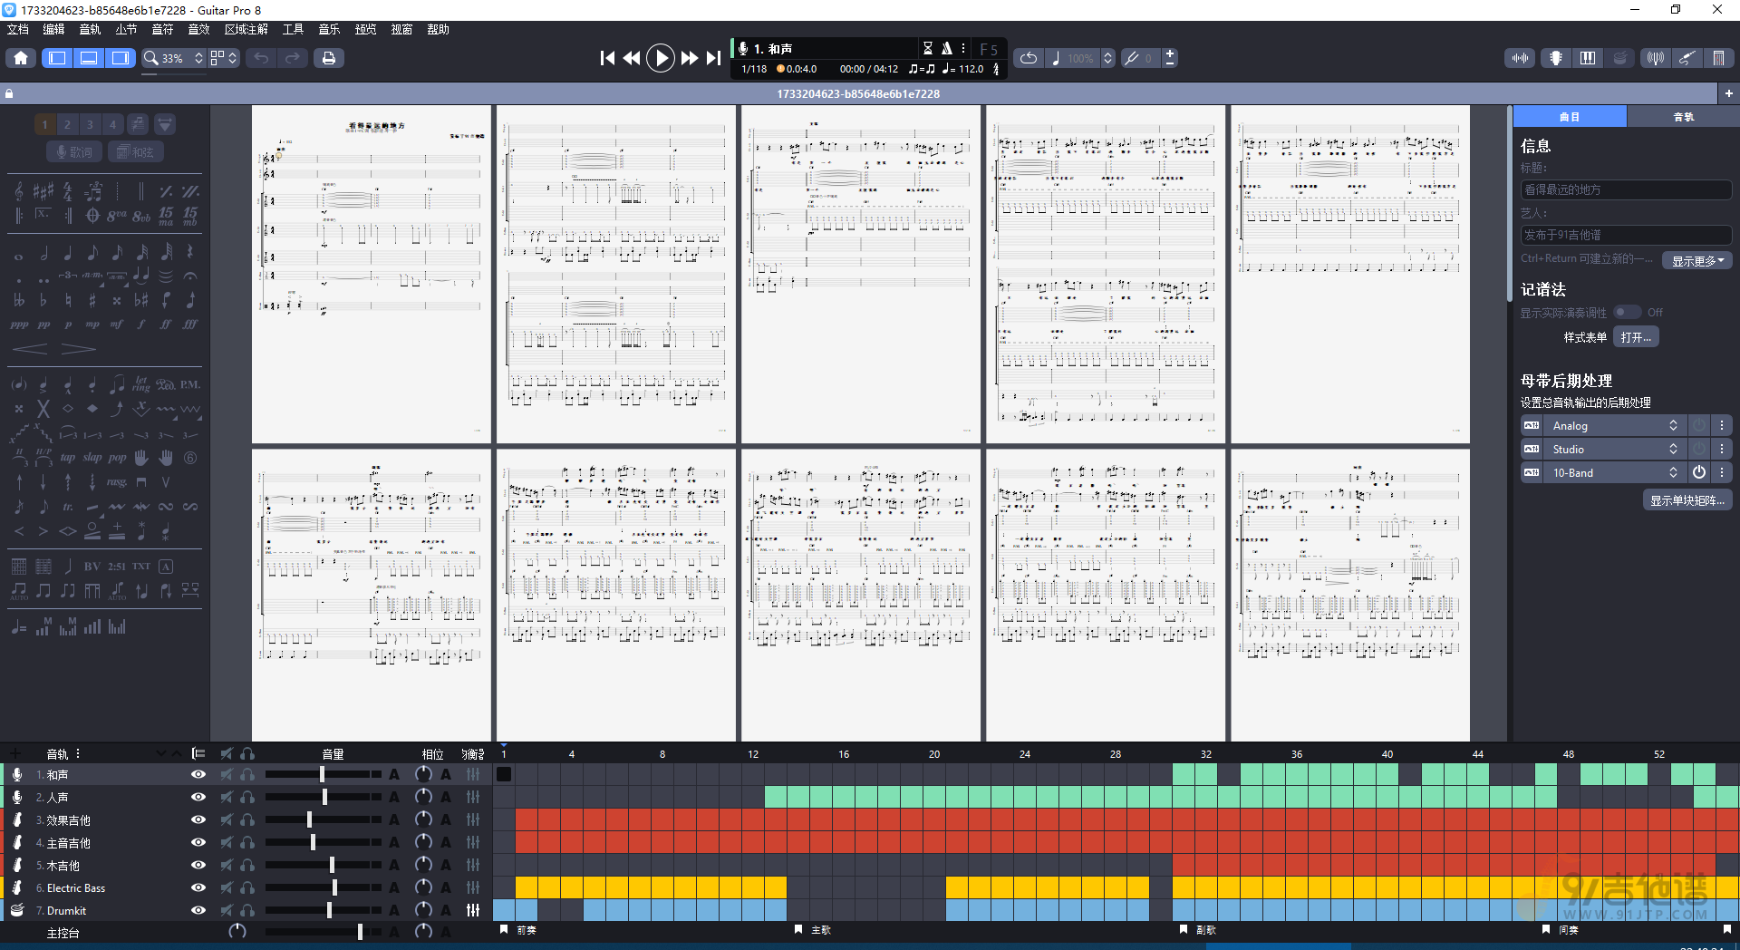1740x950 pixels.
Task: Open the page layout view dropdown
Action: click(223, 58)
